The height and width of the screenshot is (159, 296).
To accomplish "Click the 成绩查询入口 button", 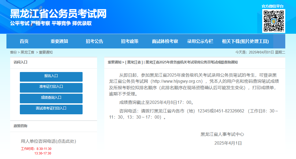I will coord(51,98).
